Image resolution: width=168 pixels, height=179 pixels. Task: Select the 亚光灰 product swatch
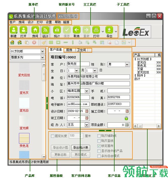[x=24, y=85]
